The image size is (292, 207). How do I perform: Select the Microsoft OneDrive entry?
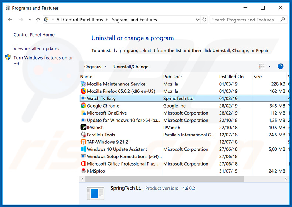(107, 113)
